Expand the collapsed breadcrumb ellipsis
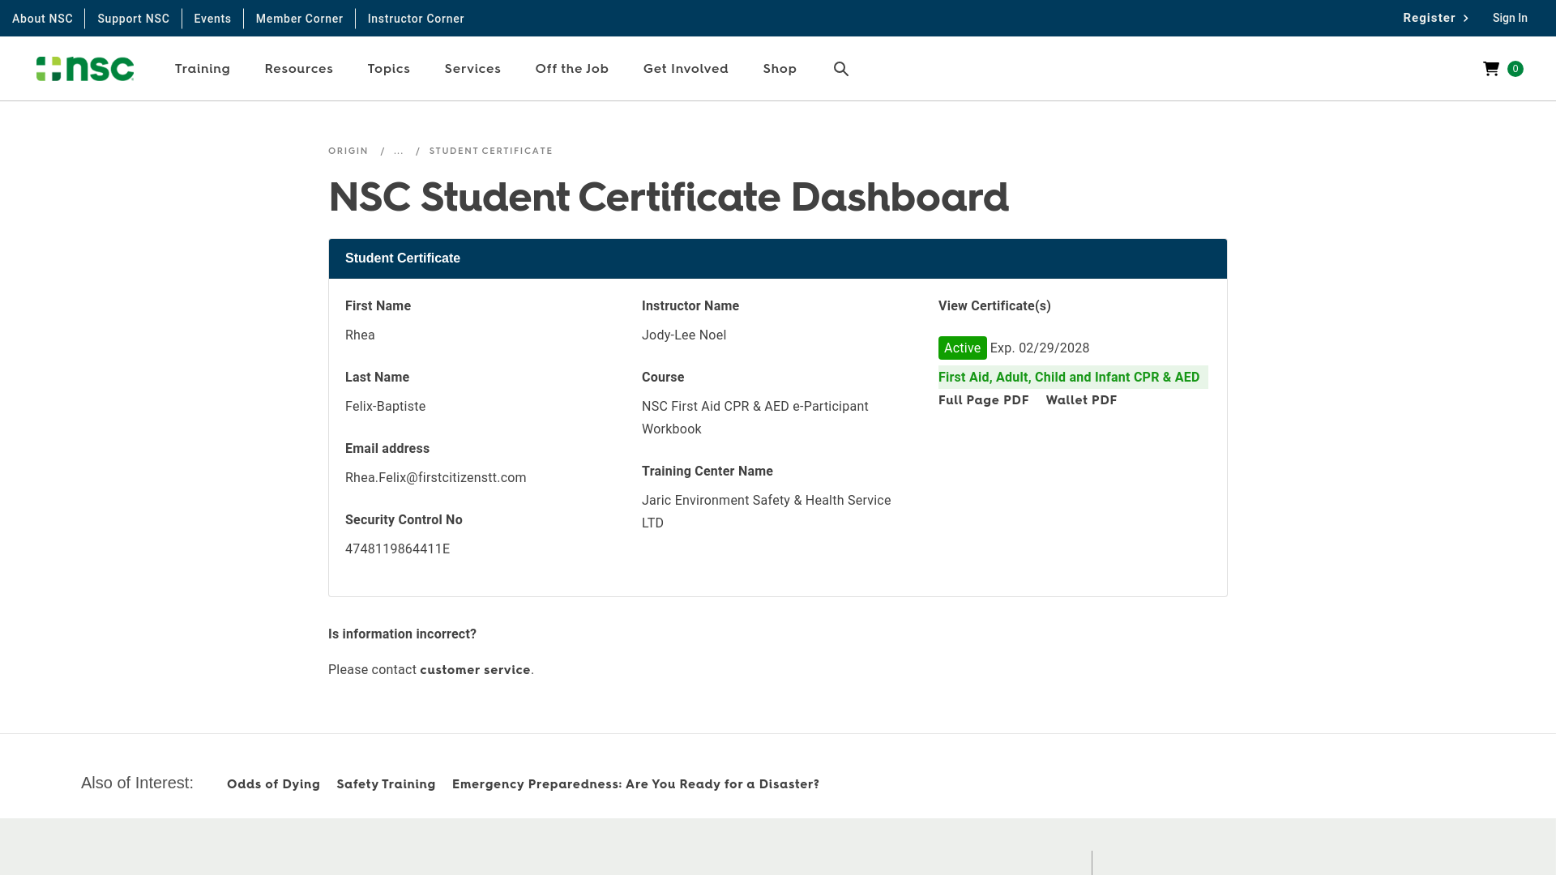Viewport: 1556px width, 875px height. point(399,151)
